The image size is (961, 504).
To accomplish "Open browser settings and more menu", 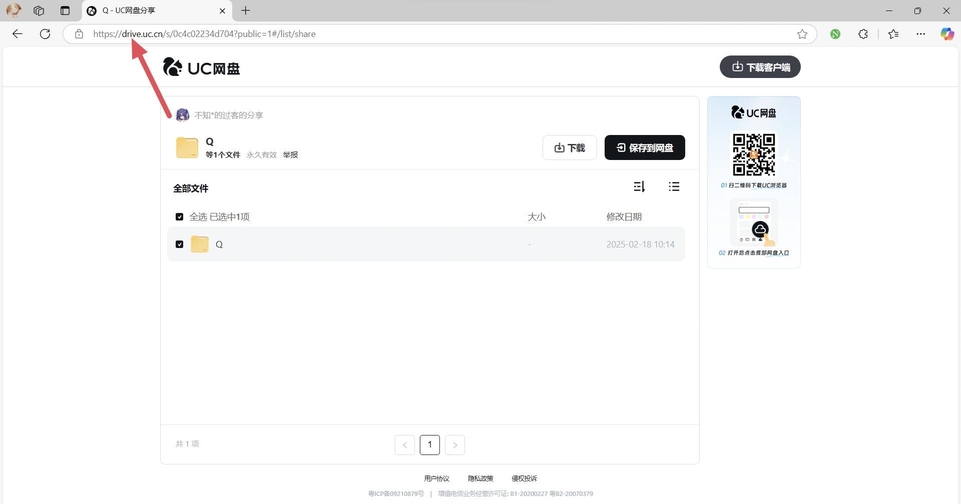I will pyautogui.click(x=920, y=34).
